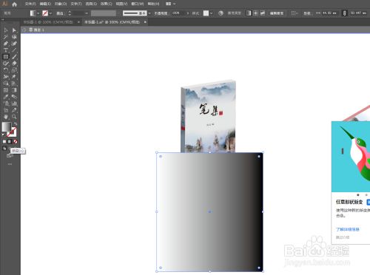Viewport: 370px width, 275px height.
Task: Select the Direct Selection tool
Action: (x=14, y=30)
